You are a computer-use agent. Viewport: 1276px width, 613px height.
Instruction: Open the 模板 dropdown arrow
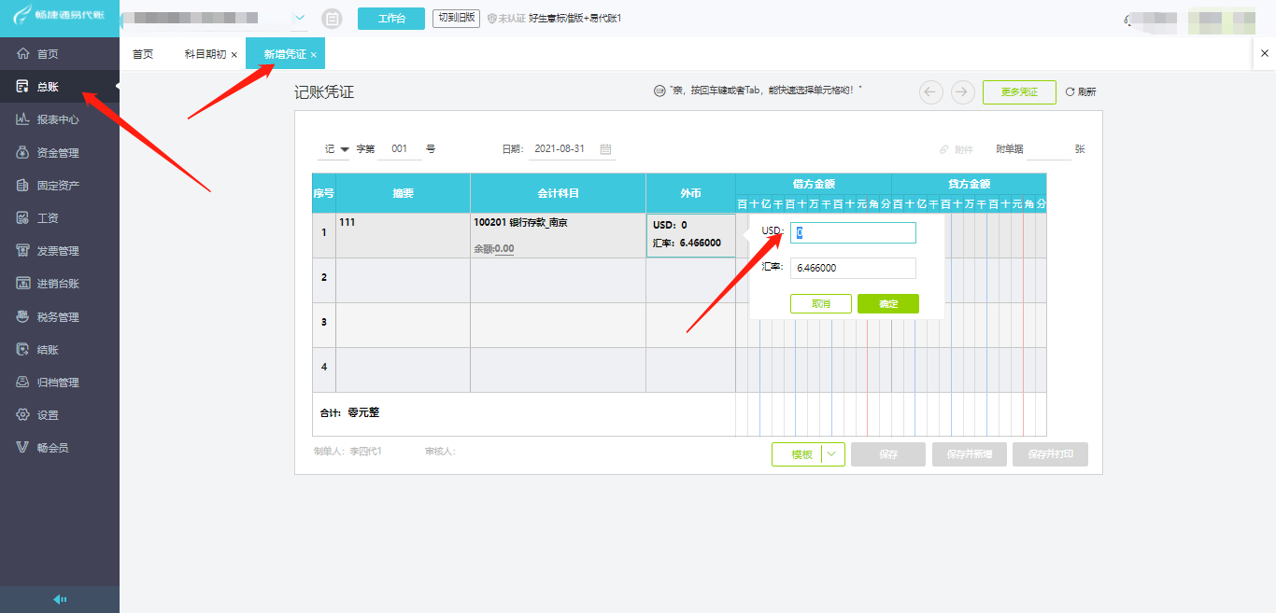833,454
